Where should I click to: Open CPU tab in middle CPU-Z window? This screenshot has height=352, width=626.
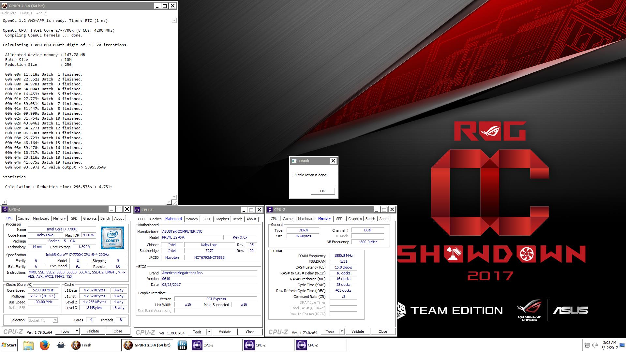[x=141, y=219]
